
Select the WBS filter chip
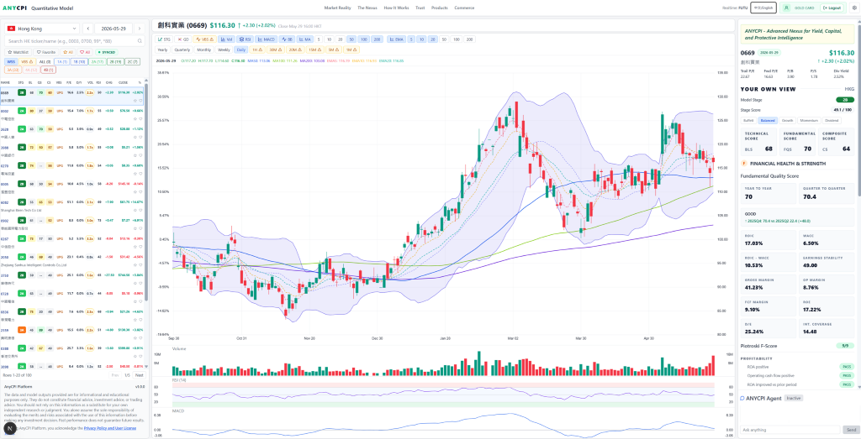point(11,61)
